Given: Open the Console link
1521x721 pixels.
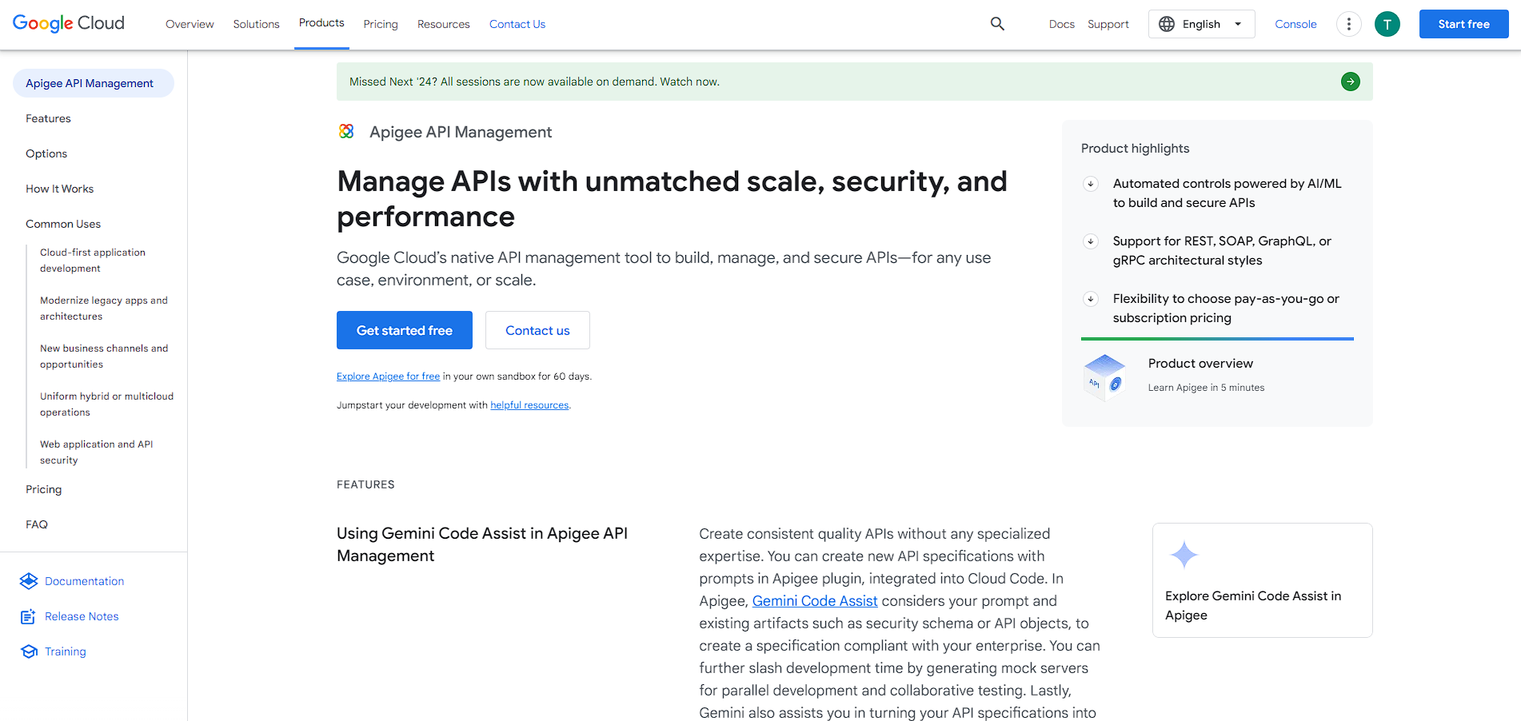Looking at the screenshot, I should tap(1295, 24).
